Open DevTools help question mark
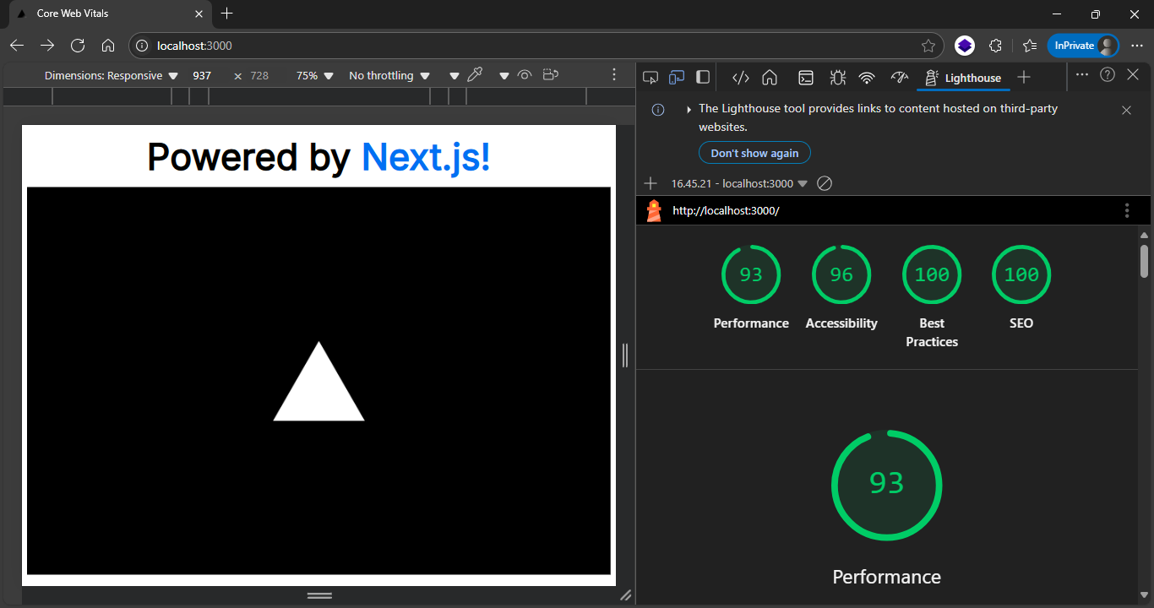 tap(1108, 74)
